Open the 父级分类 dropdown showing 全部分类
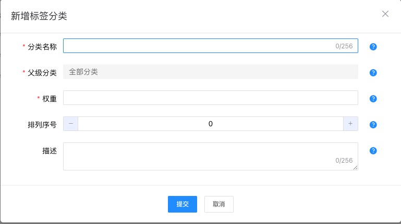This screenshot has width=401, height=224. point(210,72)
